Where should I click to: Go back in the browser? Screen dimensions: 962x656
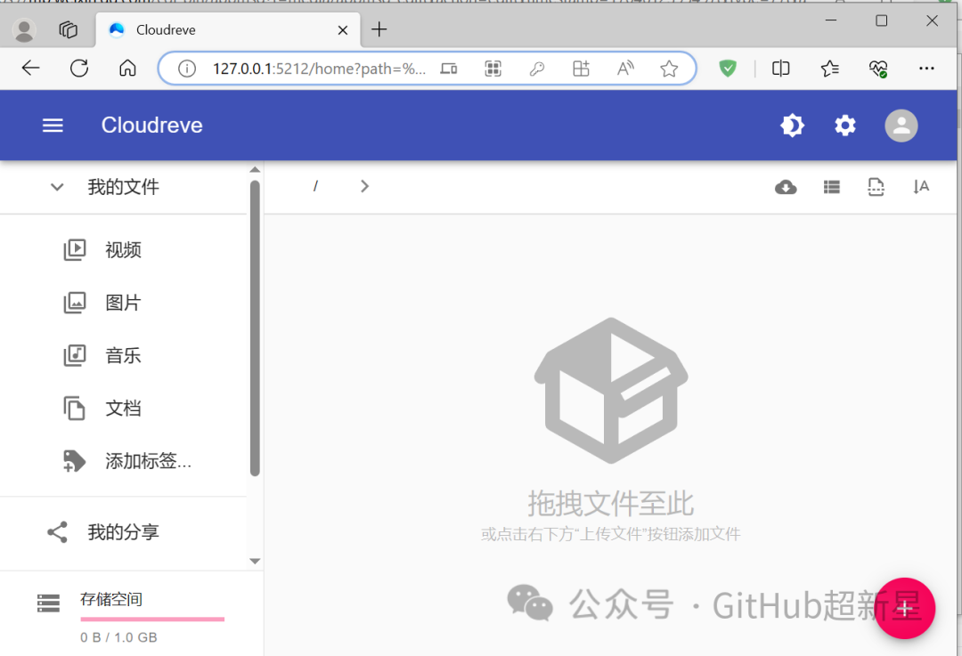pos(30,68)
